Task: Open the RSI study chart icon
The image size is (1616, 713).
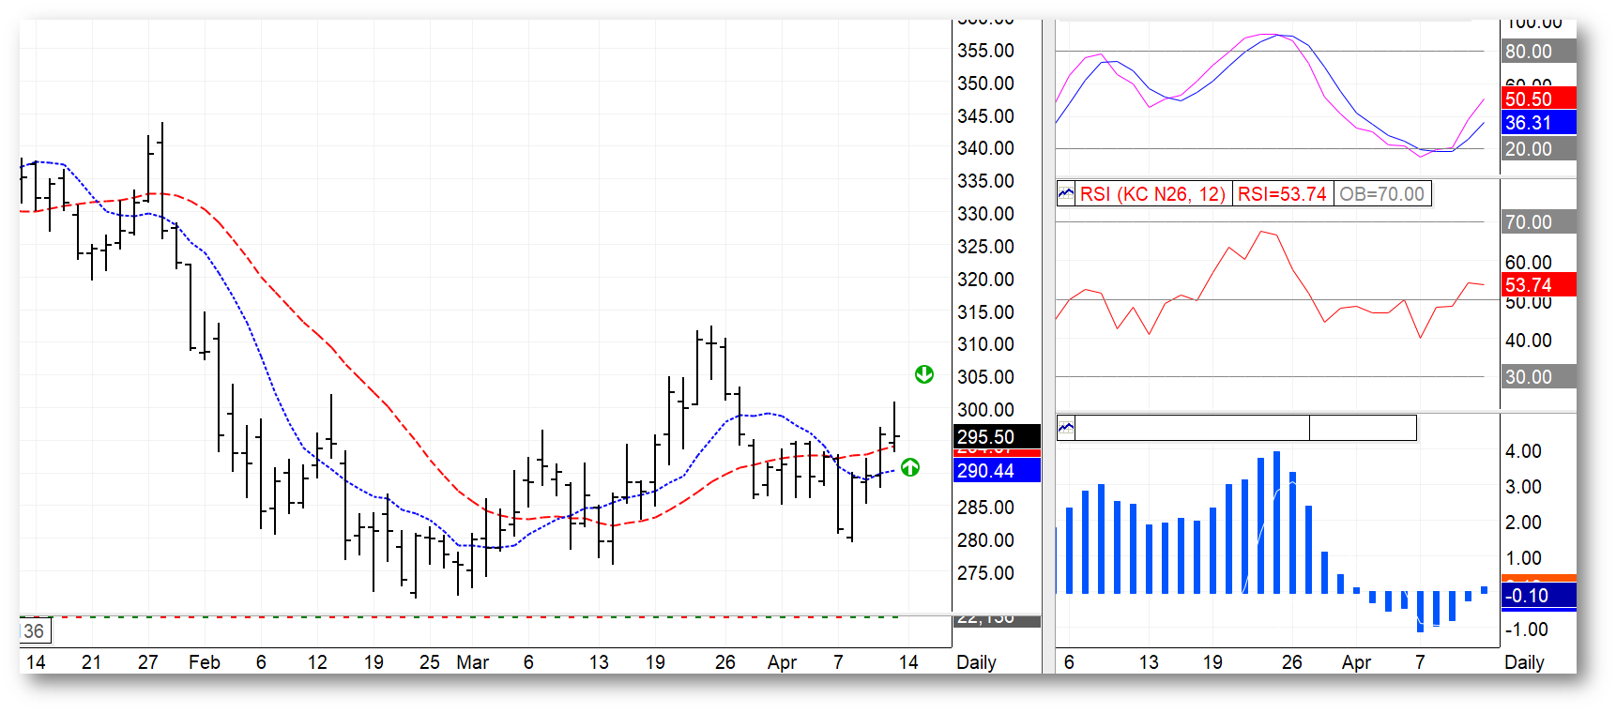Action: pyautogui.click(x=1066, y=194)
